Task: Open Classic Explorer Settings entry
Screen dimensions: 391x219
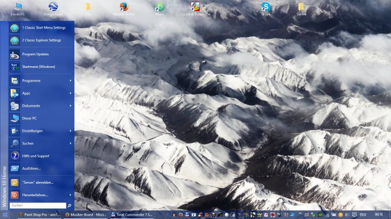Action: coord(41,40)
